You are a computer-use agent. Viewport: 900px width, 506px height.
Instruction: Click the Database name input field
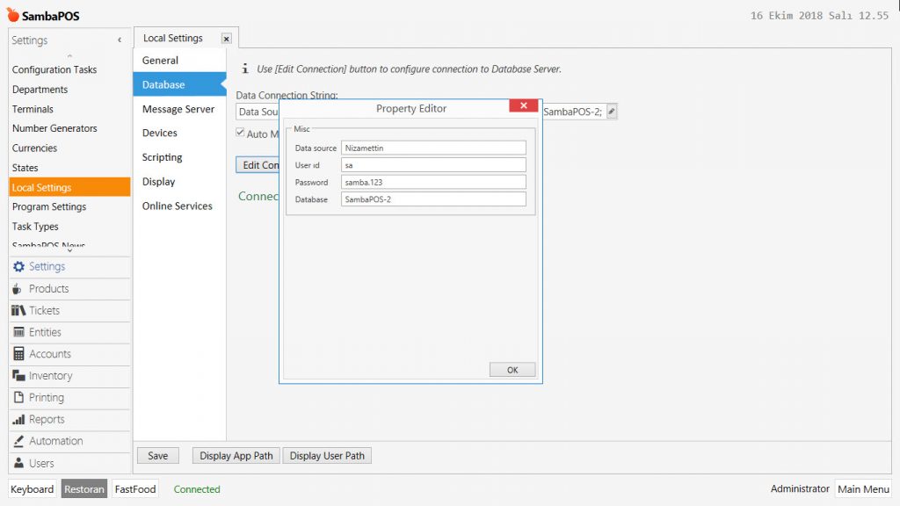click(433, 199)
